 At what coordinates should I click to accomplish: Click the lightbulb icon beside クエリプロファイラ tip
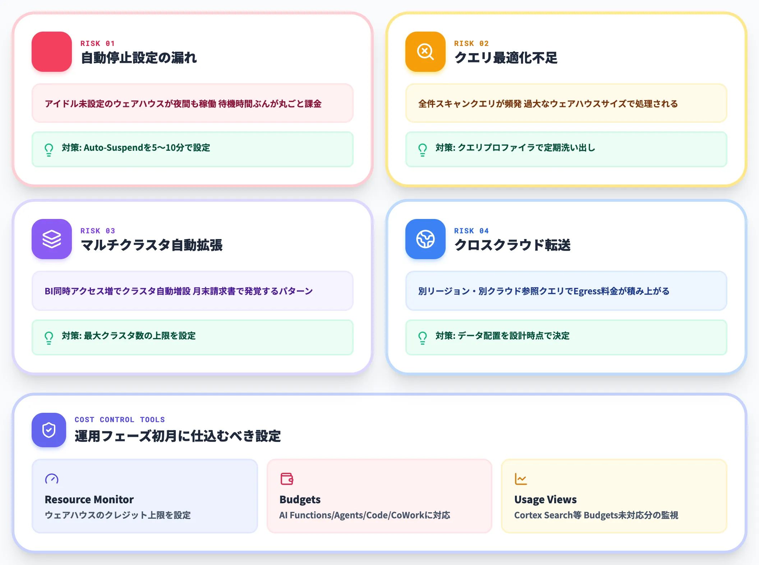[423, 150]
